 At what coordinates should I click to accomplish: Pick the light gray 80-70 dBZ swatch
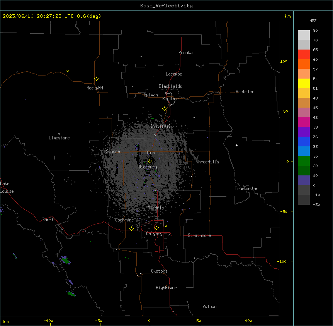coord(304,35)
